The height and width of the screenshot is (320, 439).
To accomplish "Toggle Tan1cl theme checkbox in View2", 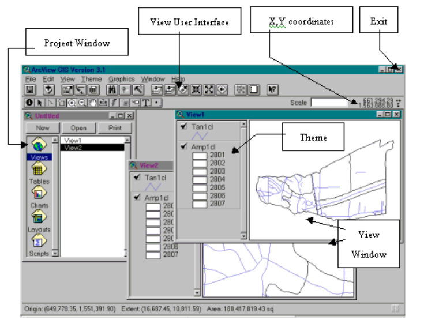I will (x=137, y=177).
